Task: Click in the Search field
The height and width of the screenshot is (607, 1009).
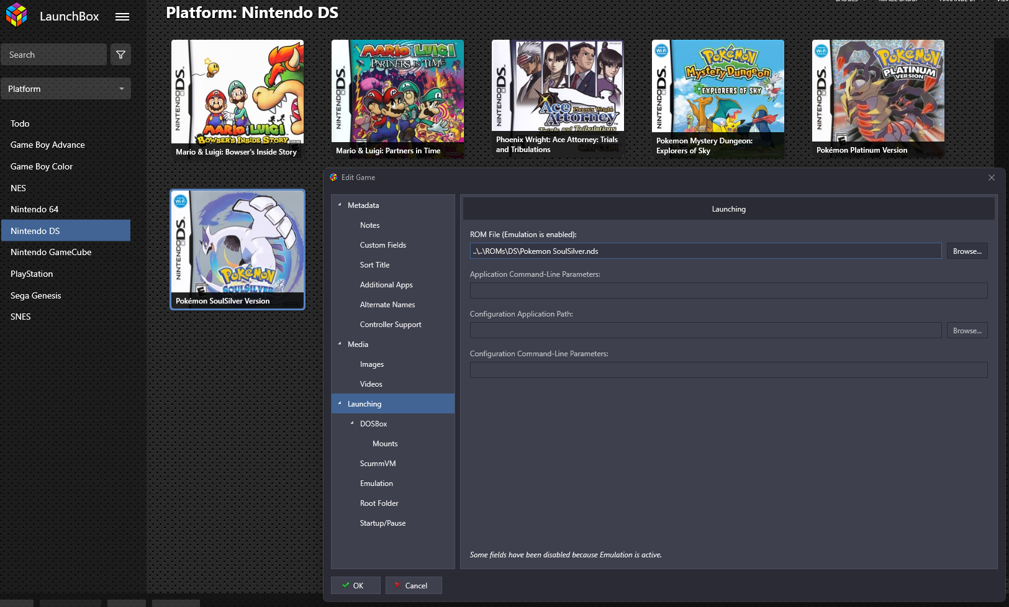Action: 53,55
